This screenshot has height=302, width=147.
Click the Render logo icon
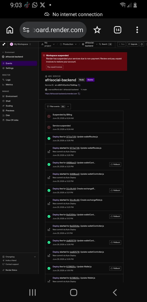4,44
